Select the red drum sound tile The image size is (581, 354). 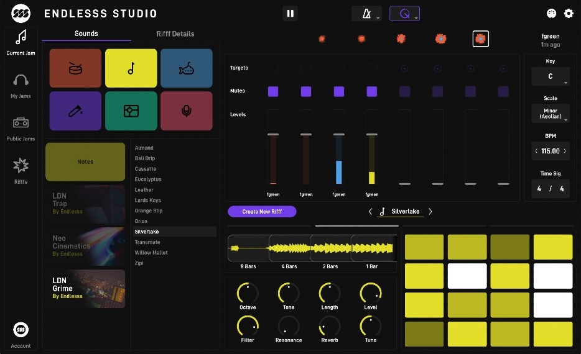(75, 68)
